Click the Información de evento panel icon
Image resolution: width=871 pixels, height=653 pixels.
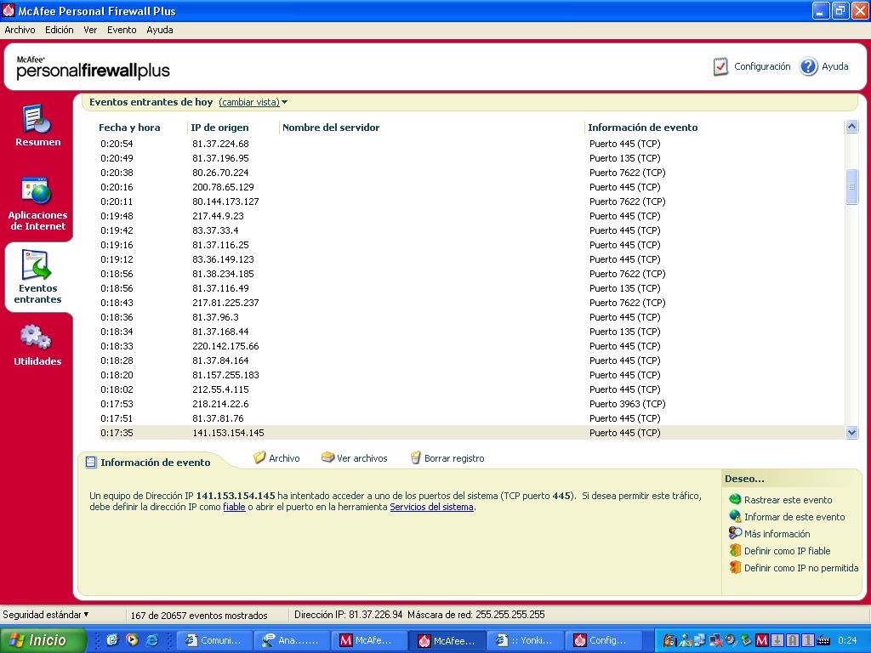coord(91,462)
